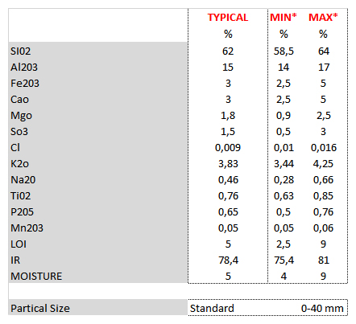
Task: Click the Mgo typical value 1,8
Action: pyautogui.click(x=228, y=116)
